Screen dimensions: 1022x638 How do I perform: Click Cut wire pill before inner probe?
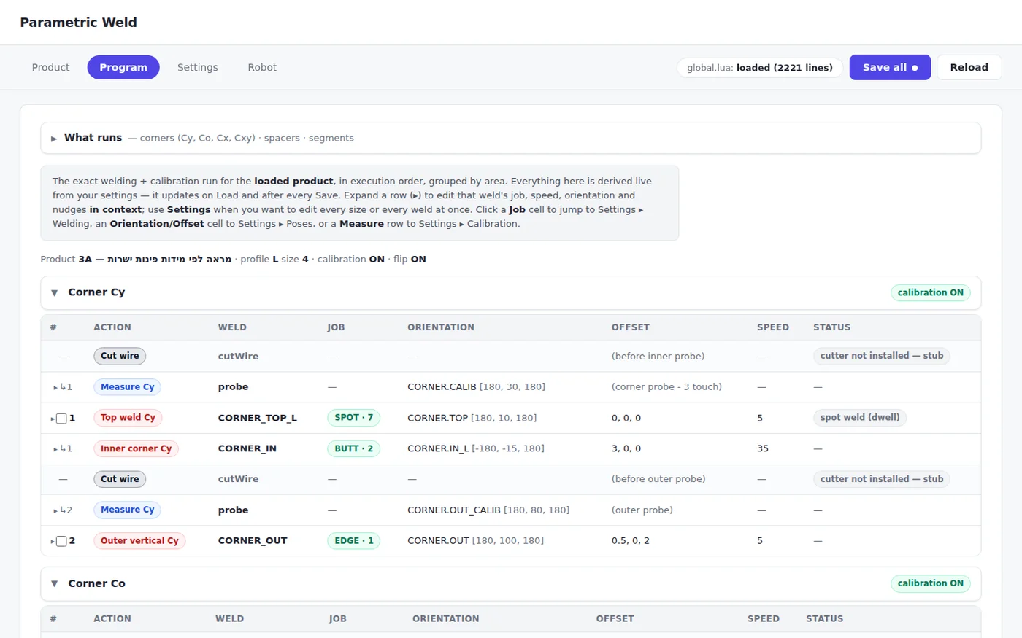[120, 356]
